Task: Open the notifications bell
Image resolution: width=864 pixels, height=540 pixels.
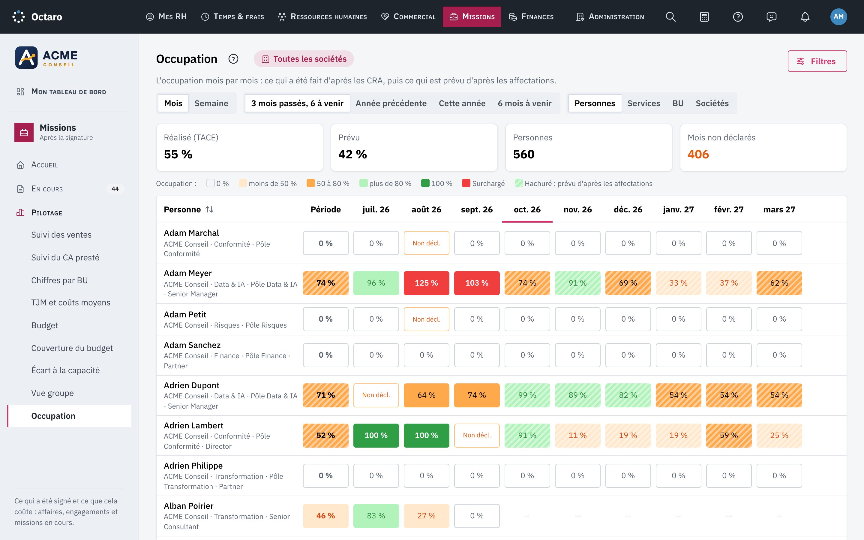Action: coord(805,17)
